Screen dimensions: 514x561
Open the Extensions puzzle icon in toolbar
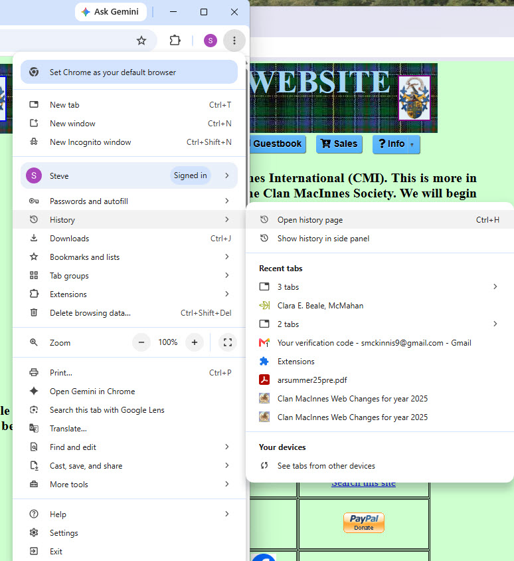175,41
